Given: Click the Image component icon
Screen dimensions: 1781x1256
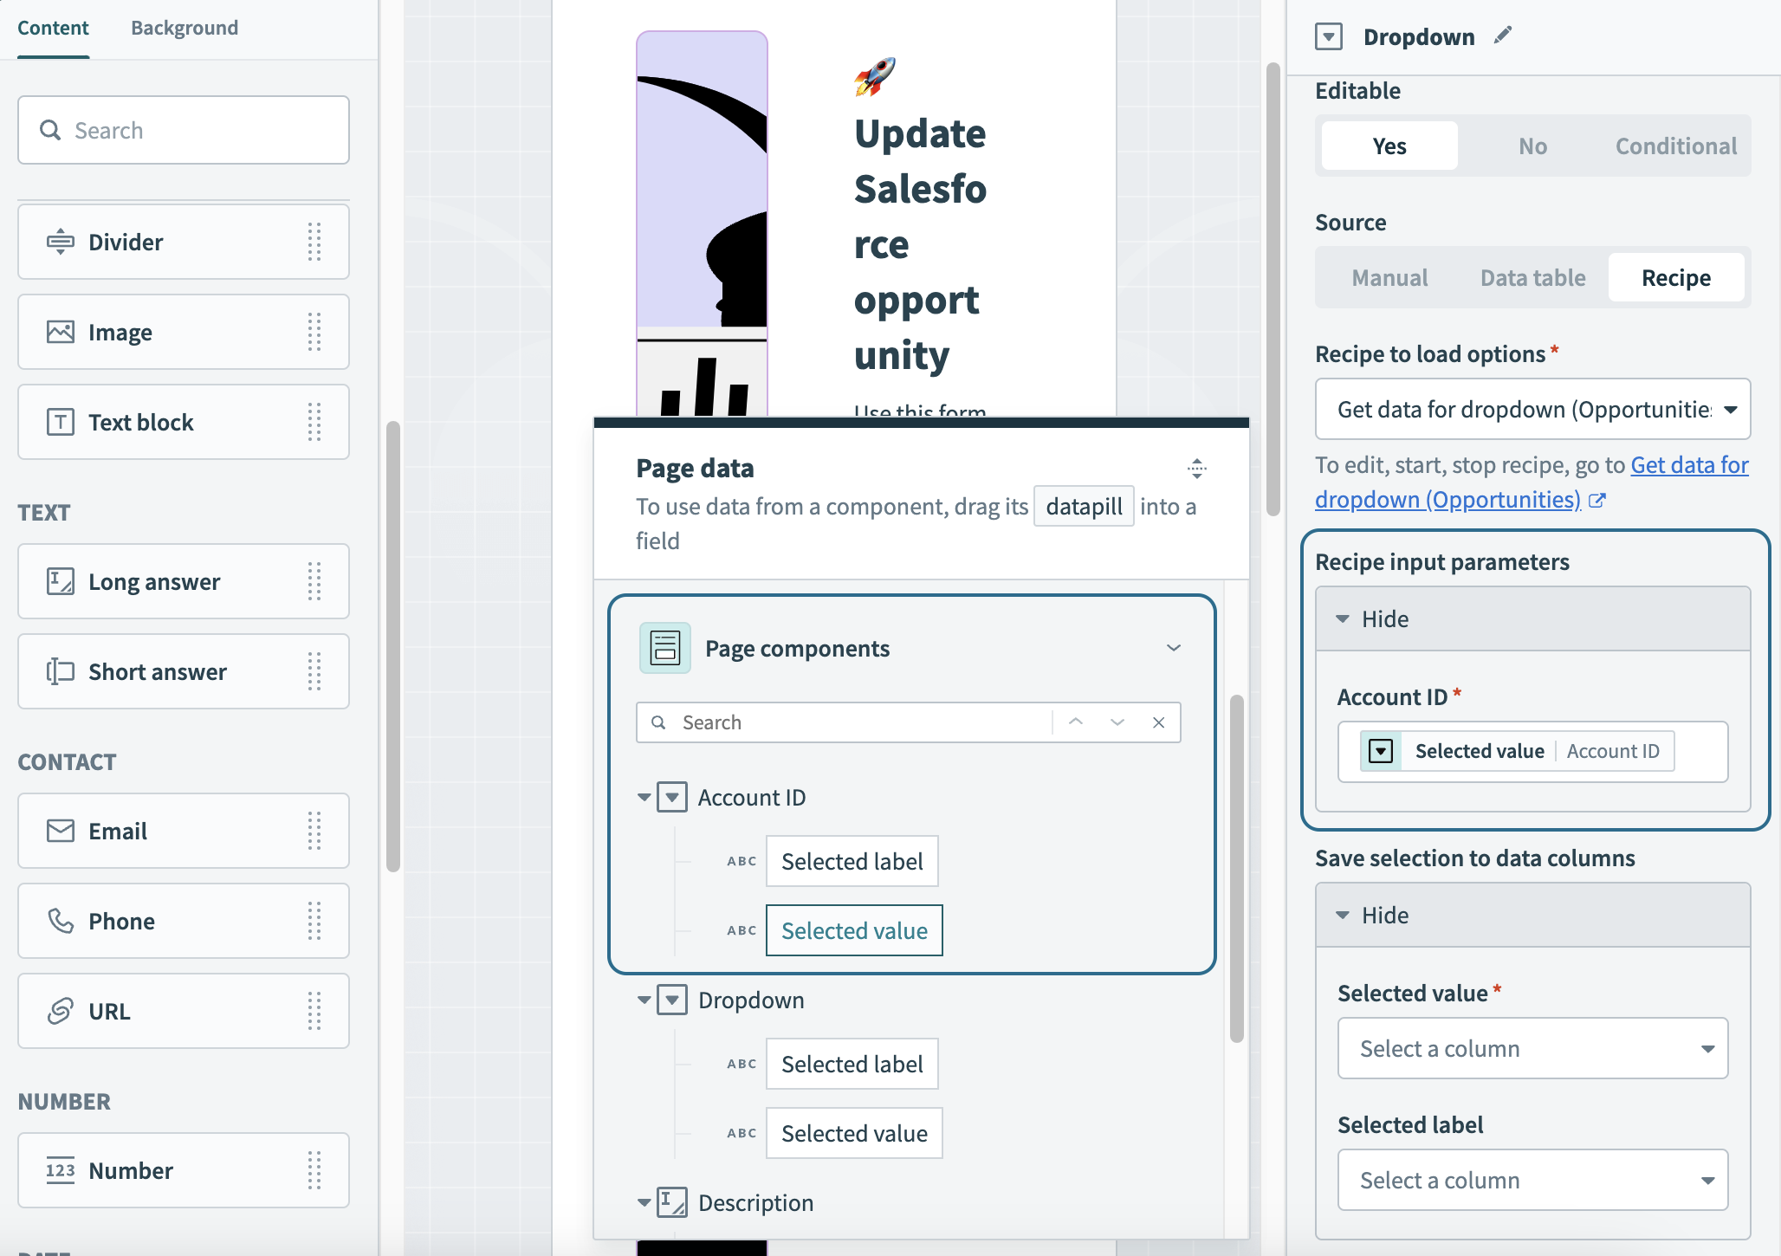Looking at the screenshot, I should pyautogui.click(x=60, y=332).
